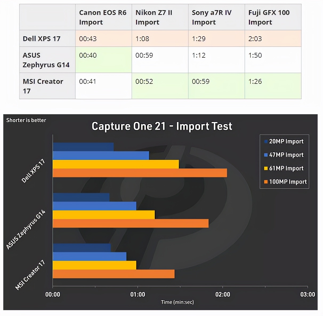Click the 02:00 time axis label
The image size is (323, 316).
coord(223,294)
